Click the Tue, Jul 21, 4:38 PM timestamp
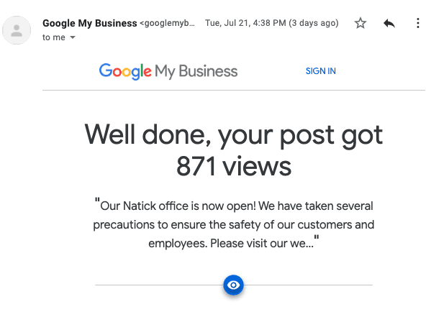This screenshot has height=312, width=431. coord(245,23)
